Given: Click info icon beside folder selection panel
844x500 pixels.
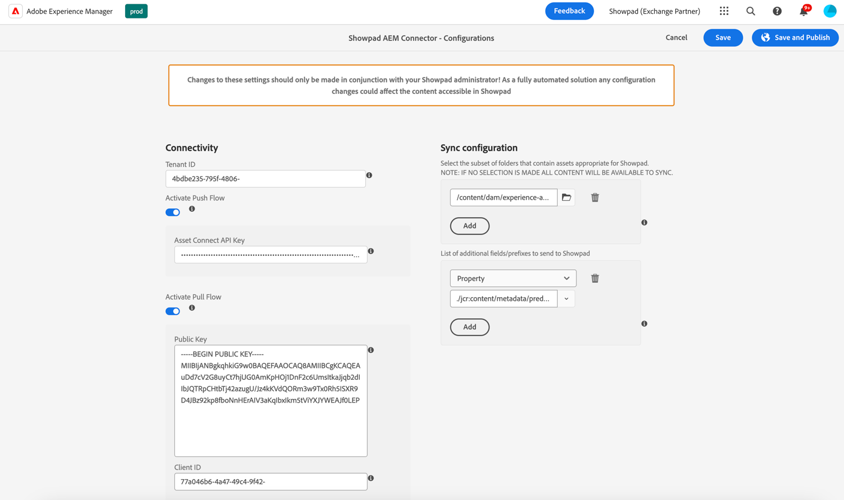Looking at the screenshot, I should coord(645,222).
